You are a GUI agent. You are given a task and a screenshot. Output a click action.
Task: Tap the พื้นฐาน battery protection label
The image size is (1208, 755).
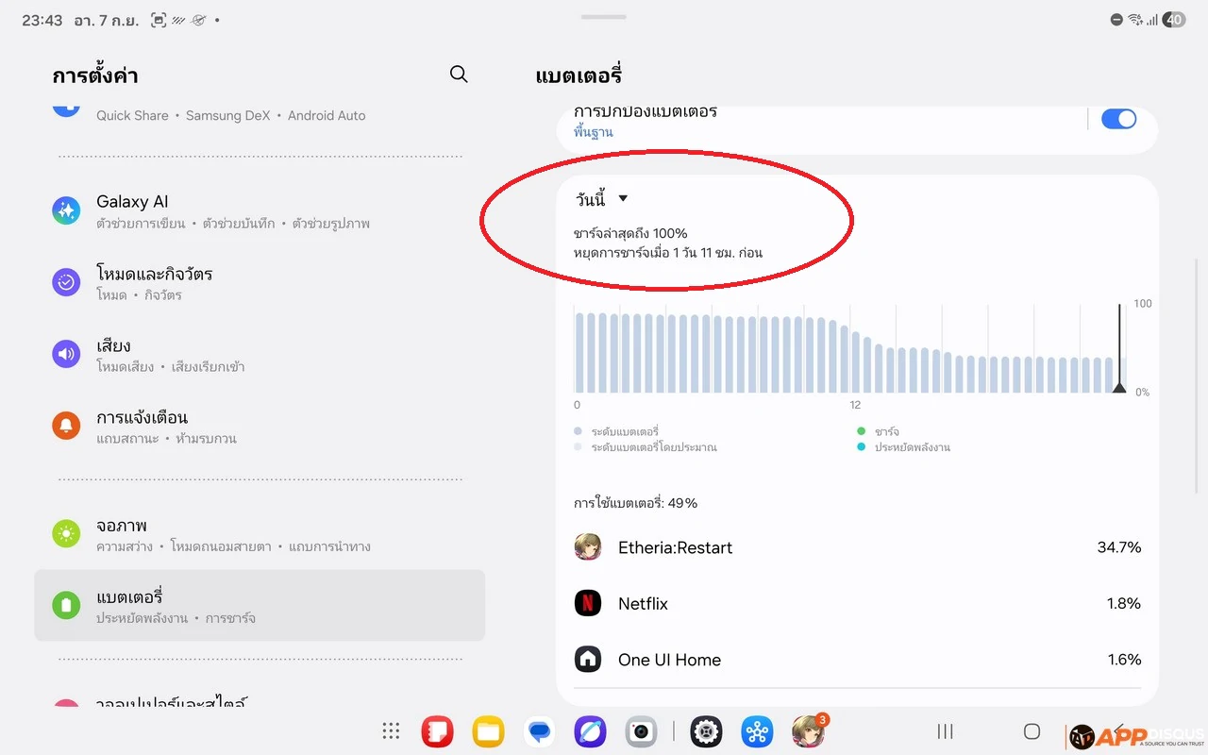point(594,132)
